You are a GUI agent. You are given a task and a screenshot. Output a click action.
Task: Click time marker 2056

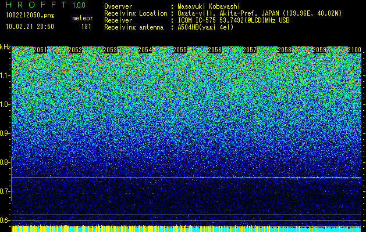215,50
